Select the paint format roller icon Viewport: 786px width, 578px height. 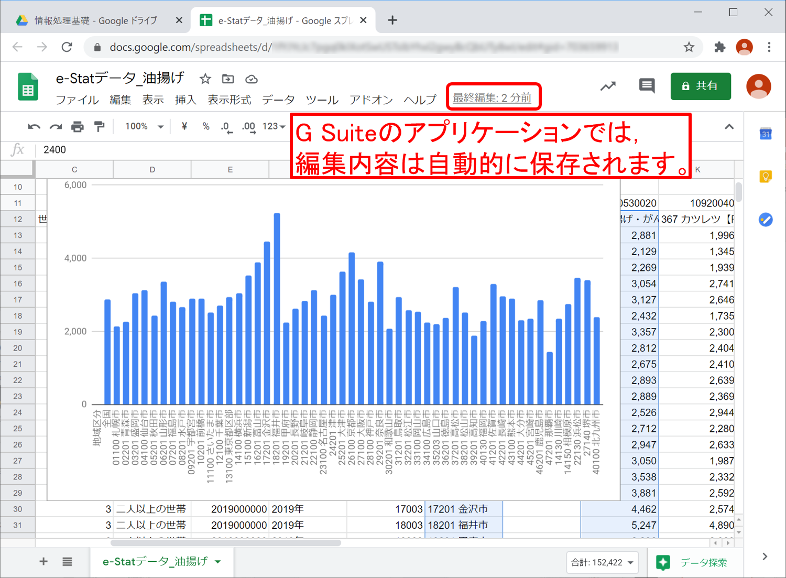99,126
